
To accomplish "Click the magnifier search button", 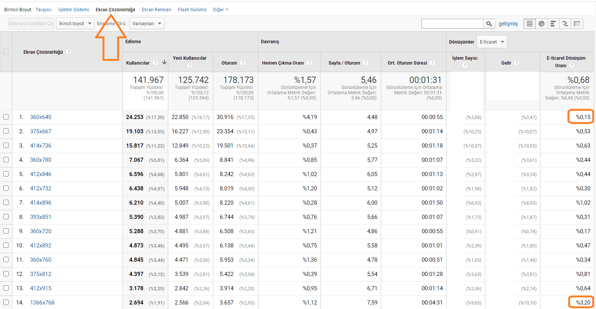I will tap(489, 24).
